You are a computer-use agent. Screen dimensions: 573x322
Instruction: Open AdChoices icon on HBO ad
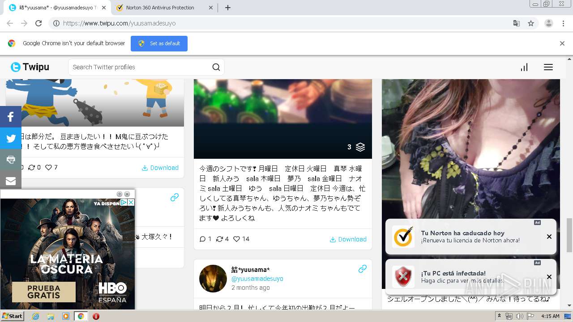coord(124,203)
